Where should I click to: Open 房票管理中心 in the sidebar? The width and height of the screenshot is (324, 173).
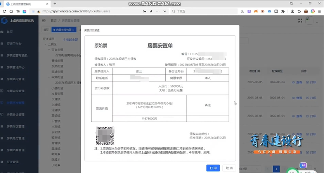click(x=16, y=67)
